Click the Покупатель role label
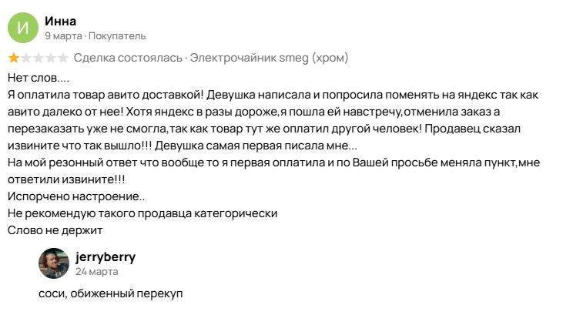This screenshot has height=315, width=573. (117, 35)
